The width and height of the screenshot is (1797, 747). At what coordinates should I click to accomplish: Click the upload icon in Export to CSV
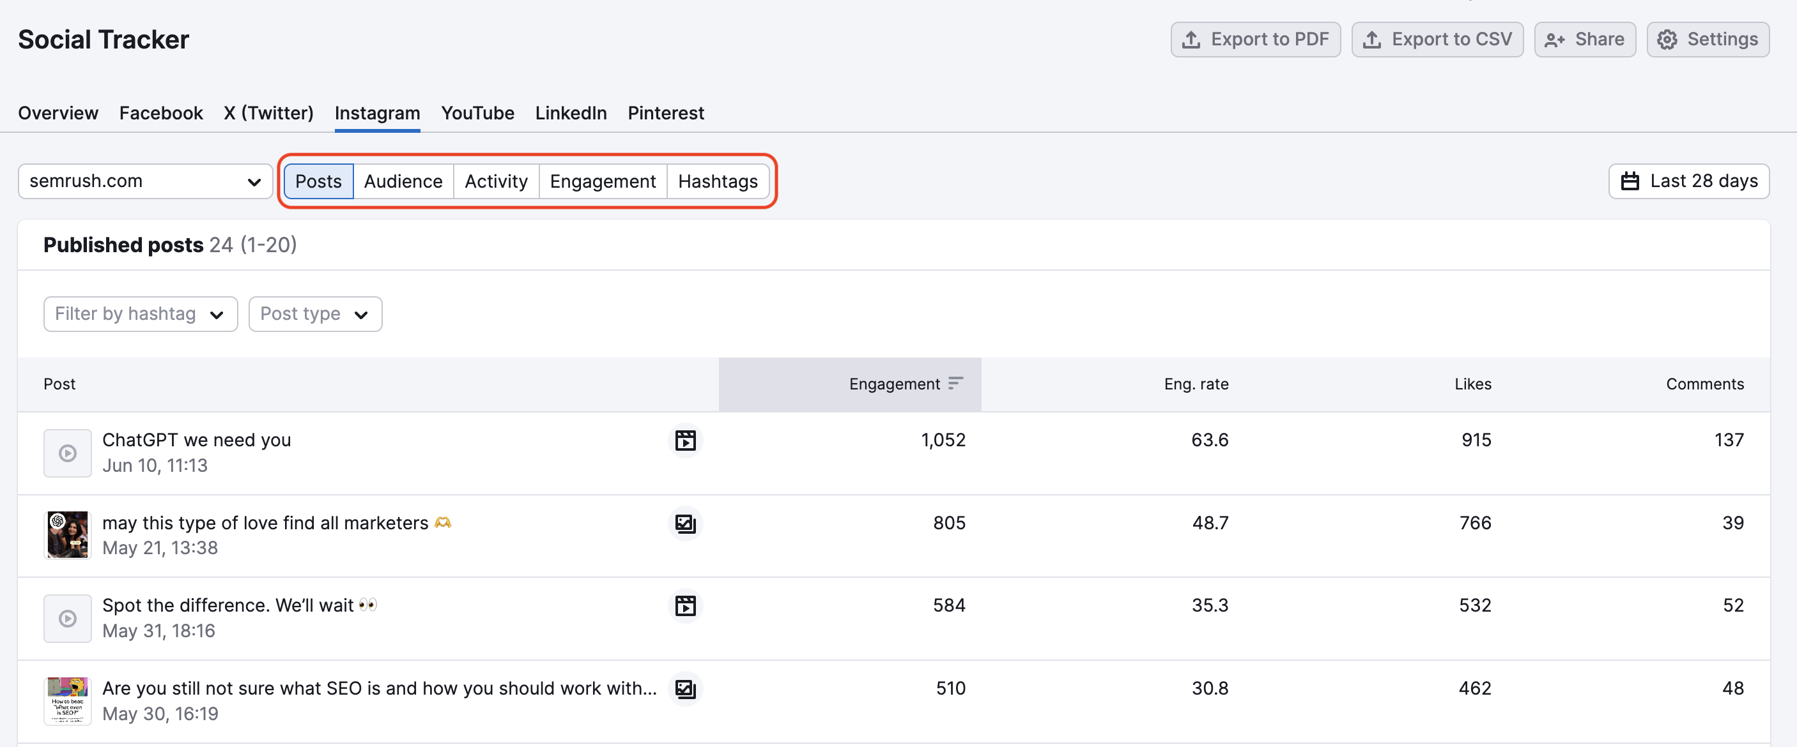[x=1372, y=40]
